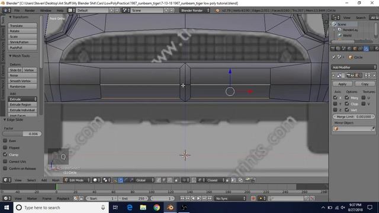Image resolution: width=379 pixels, height=213 pixels.
Task: Open the Window menu
Action: 46,11
